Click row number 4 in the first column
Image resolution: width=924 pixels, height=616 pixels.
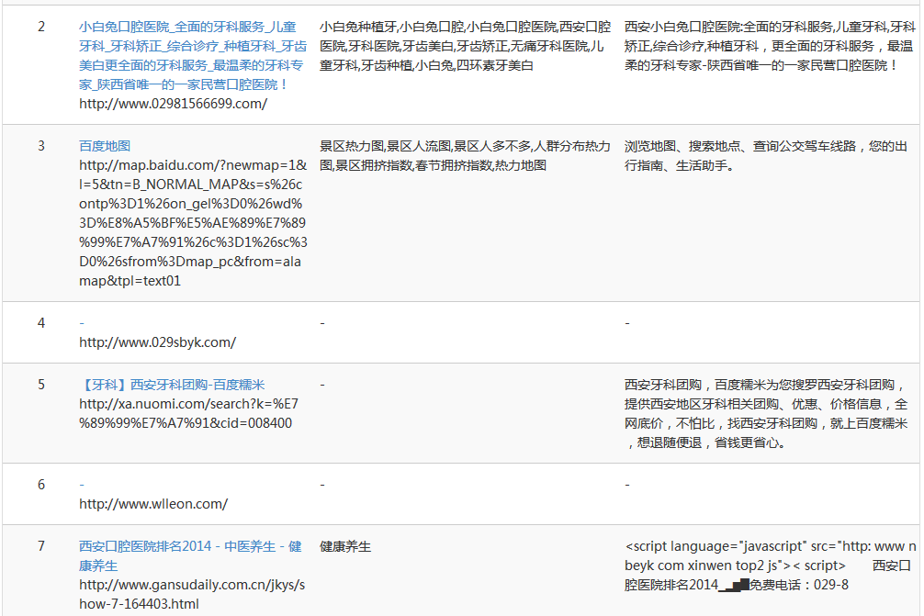(x=41, y=323)
